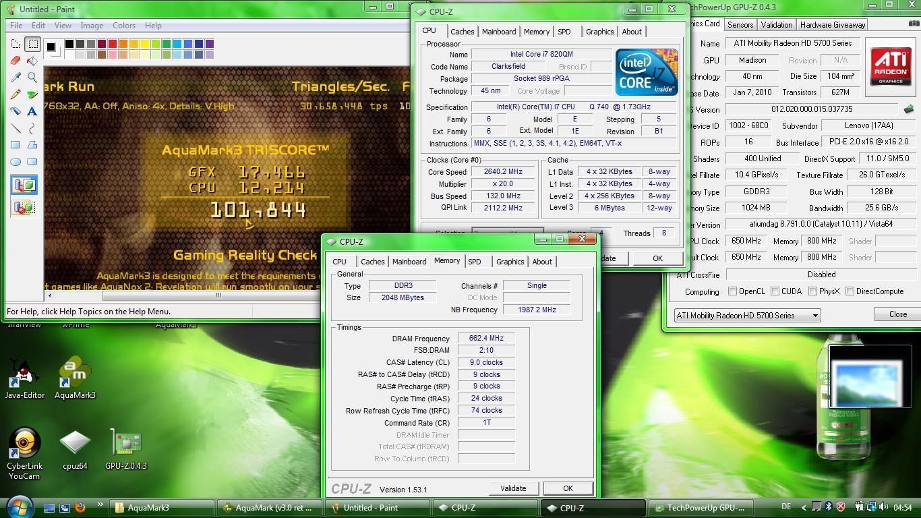
Task: Pick the Fill With Color bucket tool
Action: click(x=32, y=61)
